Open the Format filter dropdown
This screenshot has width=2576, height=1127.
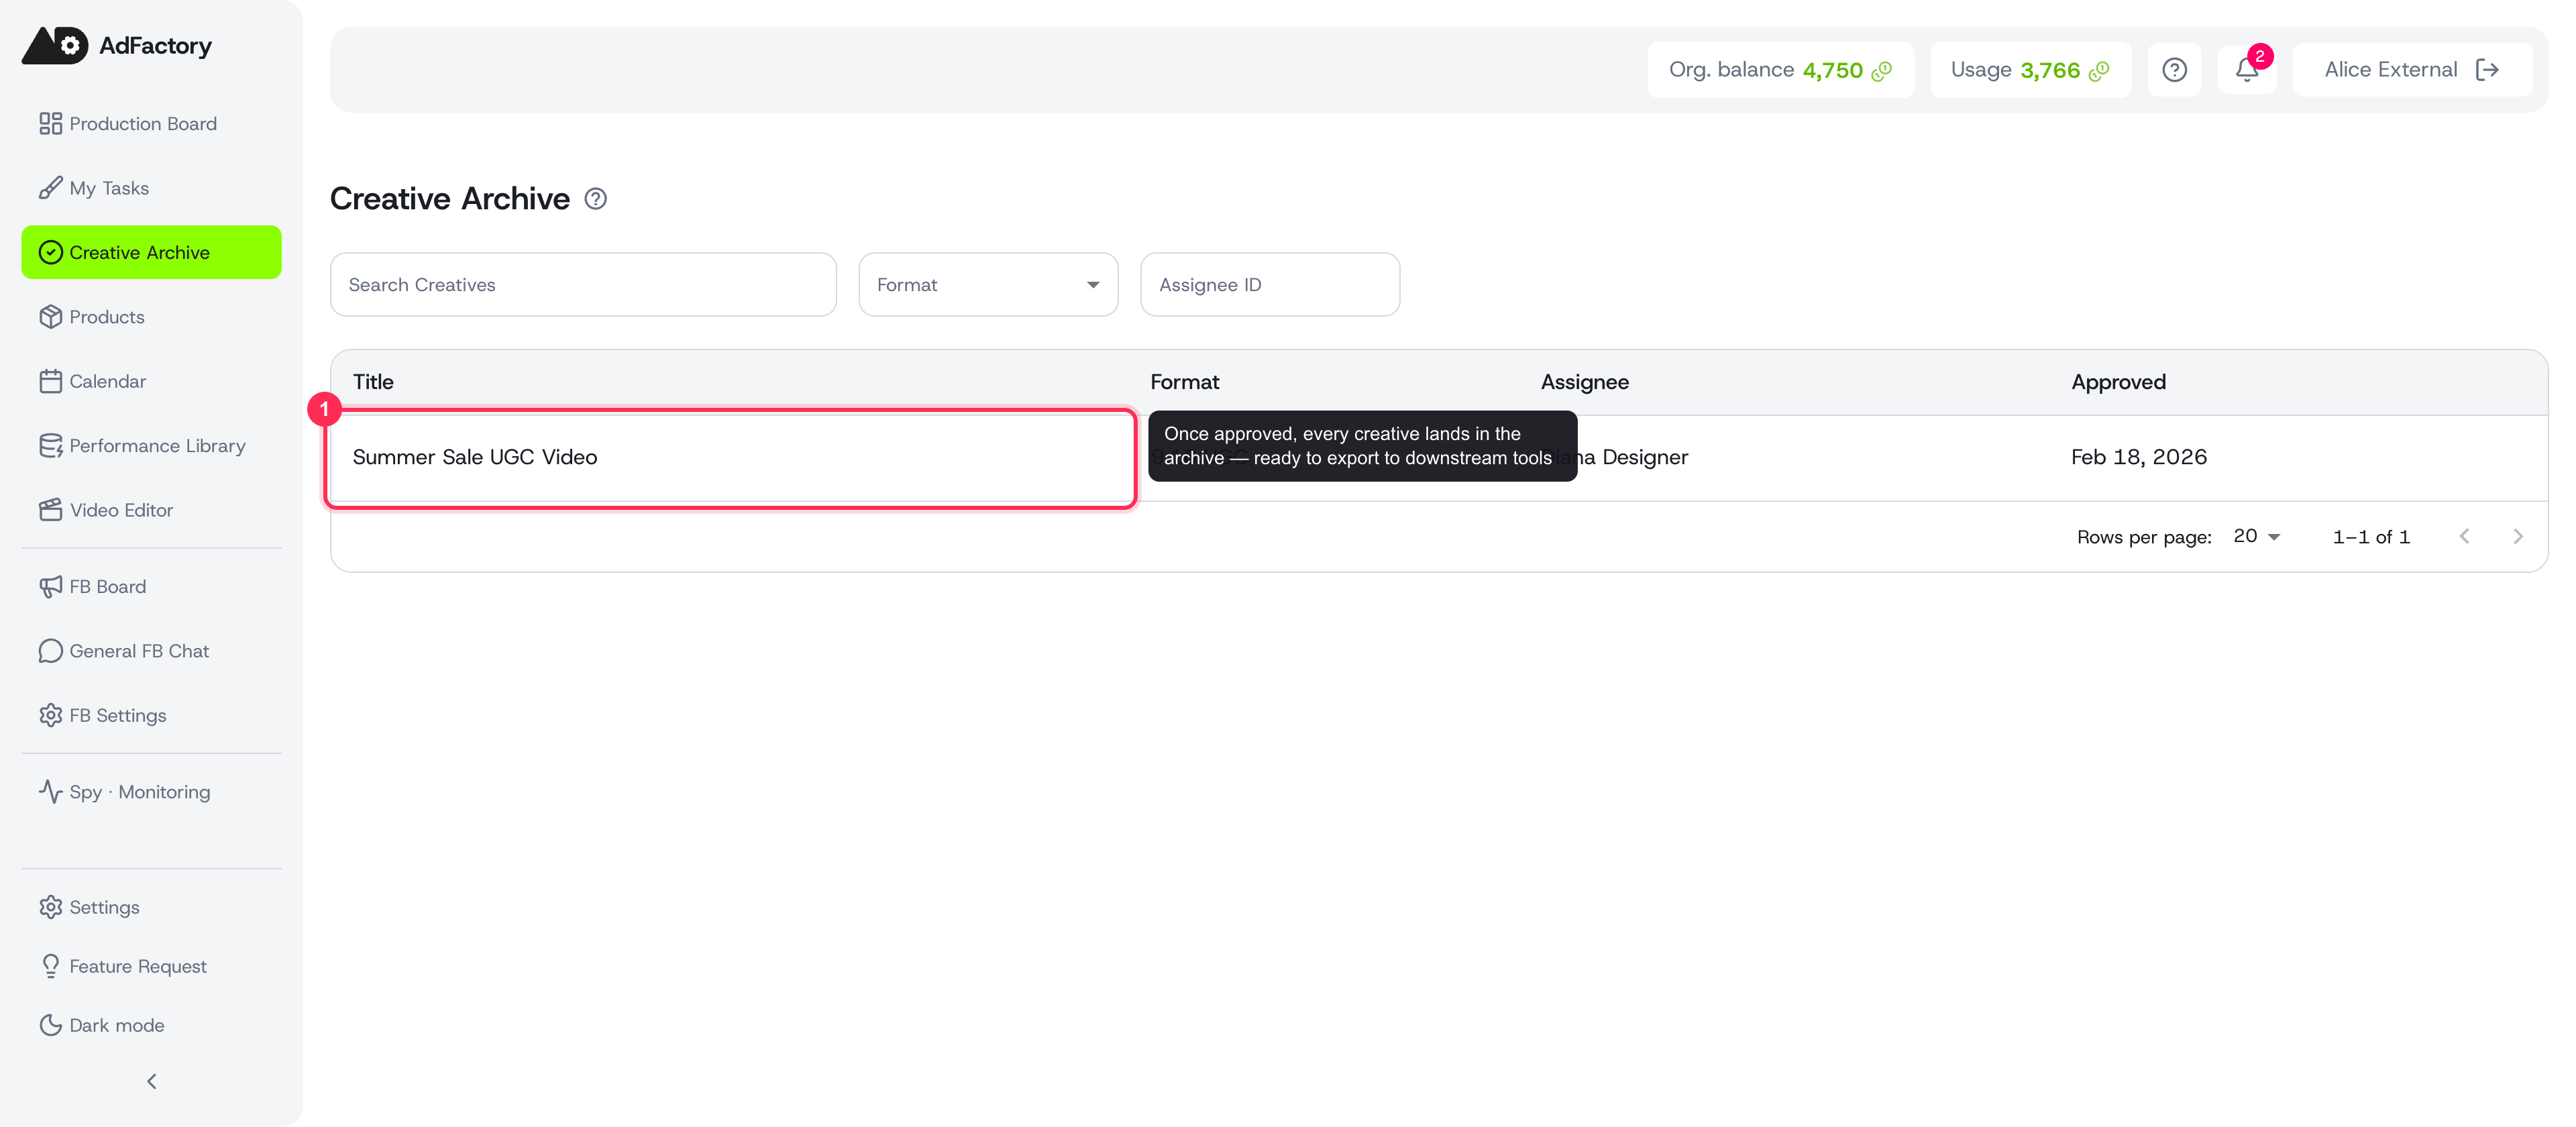988,285
